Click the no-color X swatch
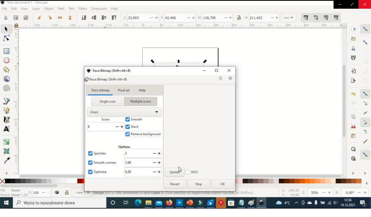The height and width of the screenshot is (217, 371). 2,181
